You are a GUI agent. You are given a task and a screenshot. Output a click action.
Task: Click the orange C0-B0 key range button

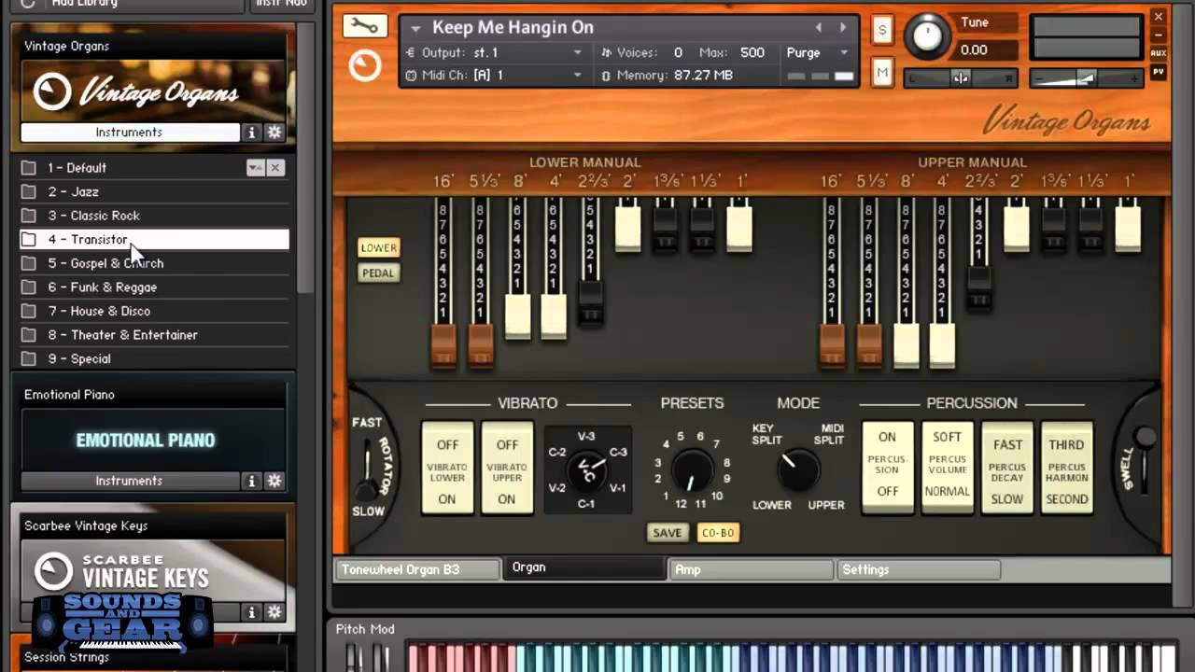pyautogui.click(x=718, y=533)
